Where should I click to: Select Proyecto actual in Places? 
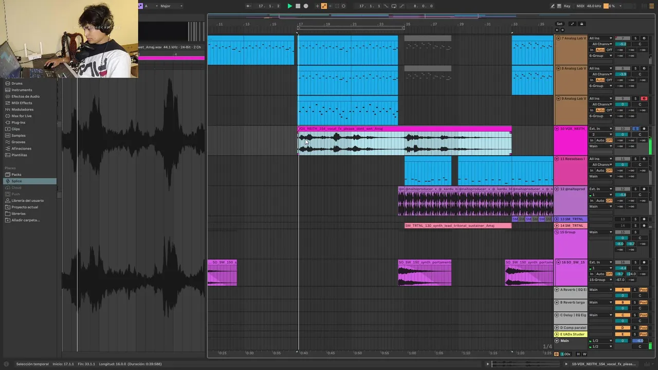25,207
